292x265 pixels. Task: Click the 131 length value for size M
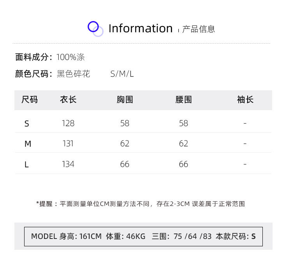coord(68,144)
